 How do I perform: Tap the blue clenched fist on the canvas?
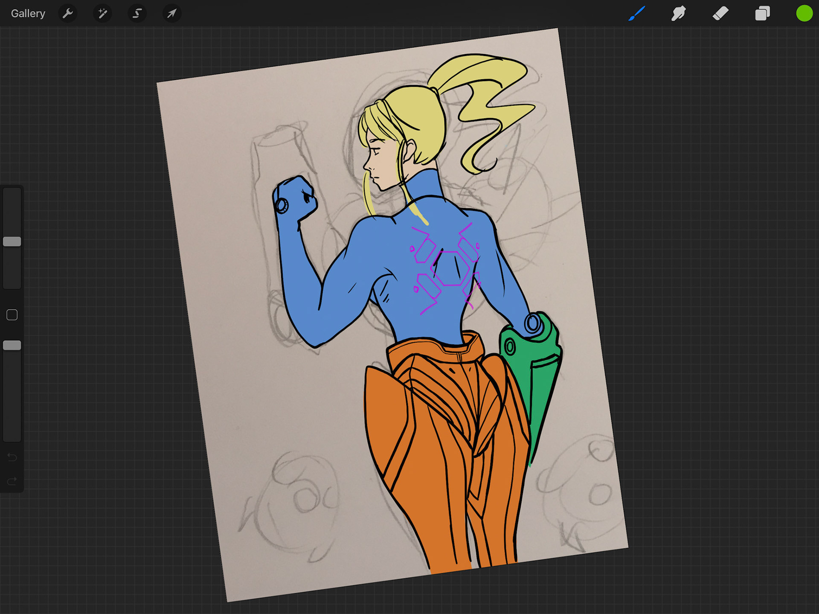(296, 198)
